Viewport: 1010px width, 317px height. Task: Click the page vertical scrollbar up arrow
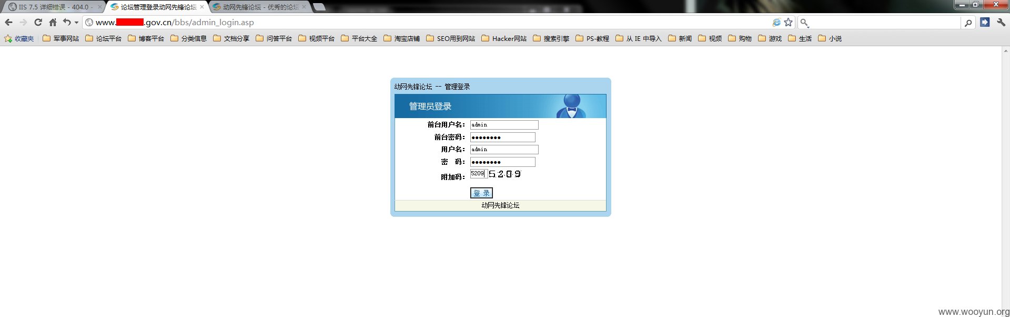tap(1005, 51)
